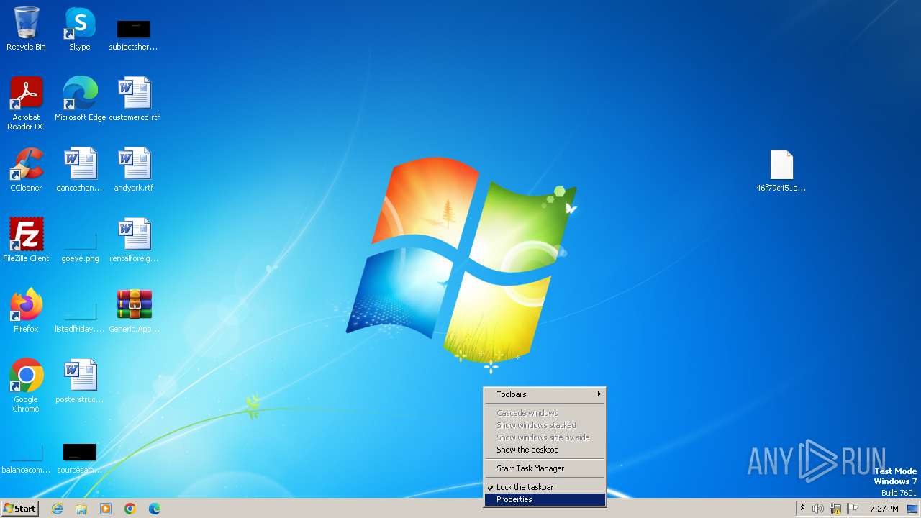Launch Chrome from the taskbar
The image size is (921, 518).
[x=130, y=509]
